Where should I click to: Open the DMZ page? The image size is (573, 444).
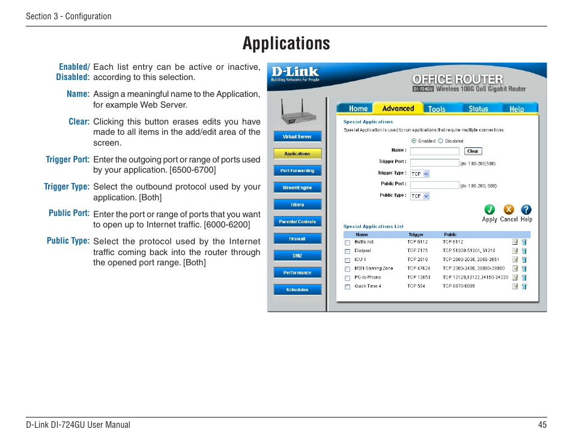297,256
